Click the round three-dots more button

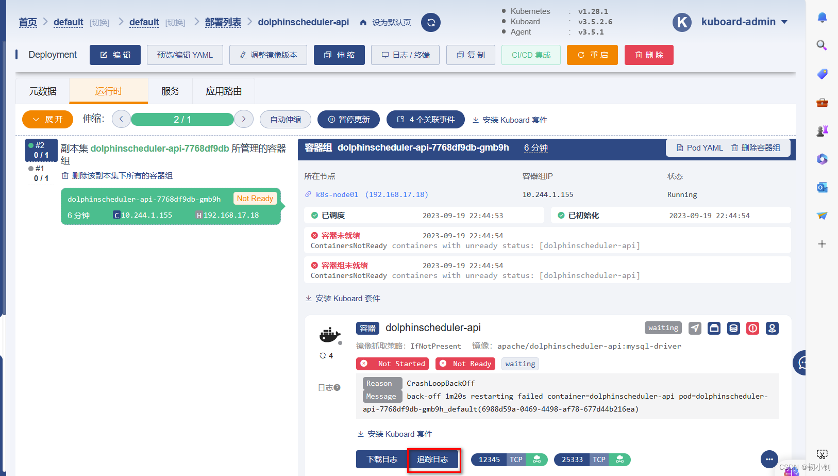click(769, 459)
